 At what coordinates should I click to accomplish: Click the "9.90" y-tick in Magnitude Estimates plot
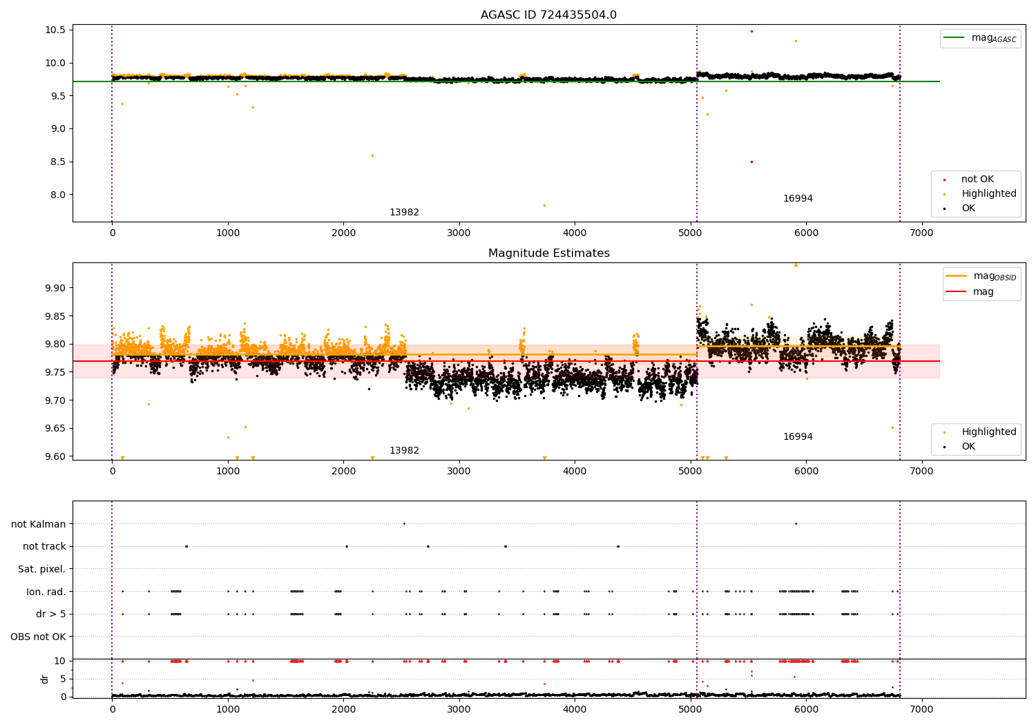pyautogui.click(x=55, y=288)
